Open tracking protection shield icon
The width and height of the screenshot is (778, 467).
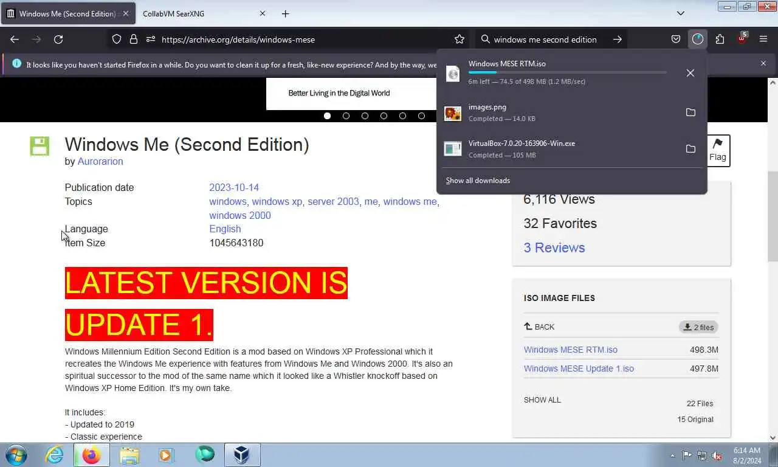click(117, 40)
